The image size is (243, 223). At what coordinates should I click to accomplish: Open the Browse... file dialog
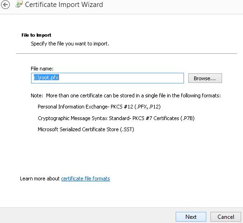point(205,78)
